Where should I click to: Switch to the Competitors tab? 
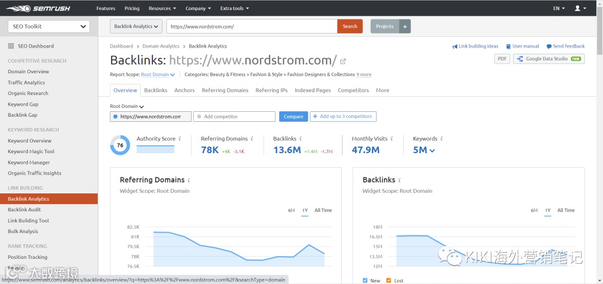[x=353, y=90]
